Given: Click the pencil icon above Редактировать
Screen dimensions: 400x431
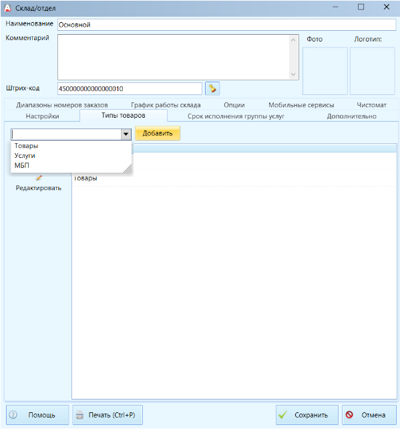Looking at the screenshot, I should click(x=39, y=178).
